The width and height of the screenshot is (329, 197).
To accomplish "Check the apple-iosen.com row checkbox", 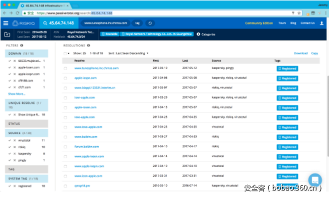I will click(65, 107).
